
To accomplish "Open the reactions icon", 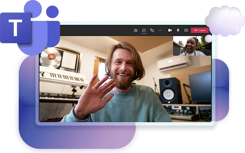I will (152, 30).
